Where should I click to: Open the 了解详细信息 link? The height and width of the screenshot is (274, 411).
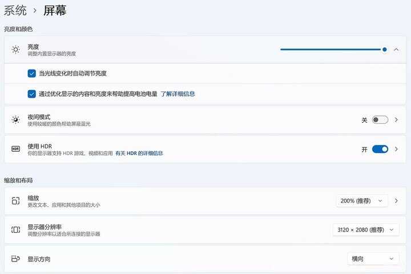178,94
